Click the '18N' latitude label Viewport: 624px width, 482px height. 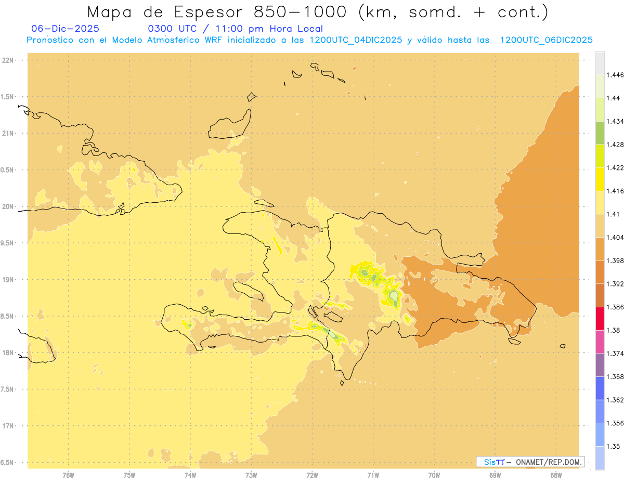coord(7,353)
